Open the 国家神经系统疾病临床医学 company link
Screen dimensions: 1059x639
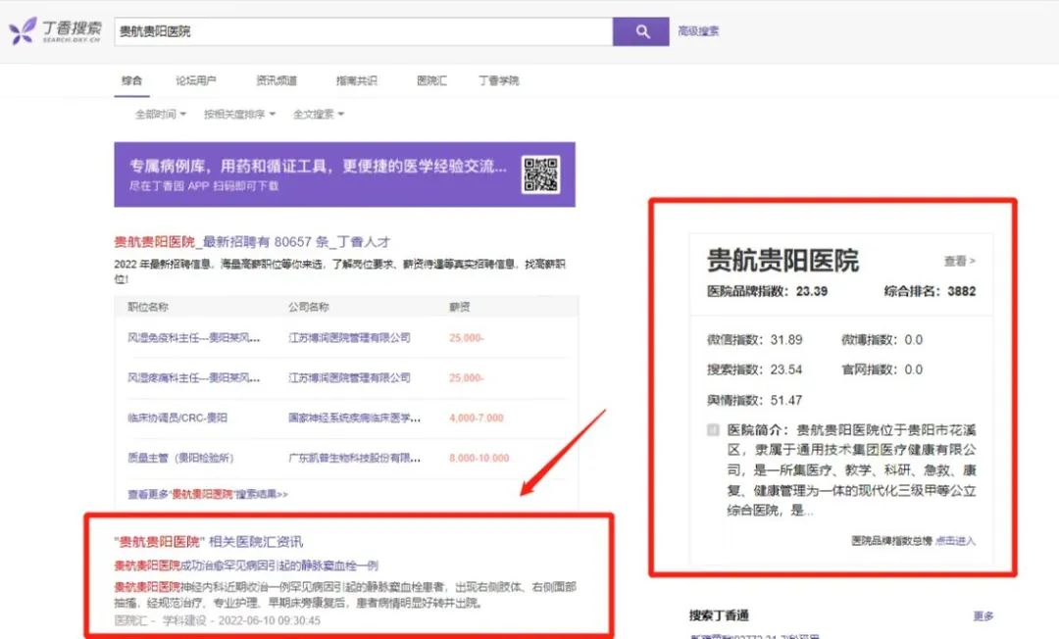(355, 418)
